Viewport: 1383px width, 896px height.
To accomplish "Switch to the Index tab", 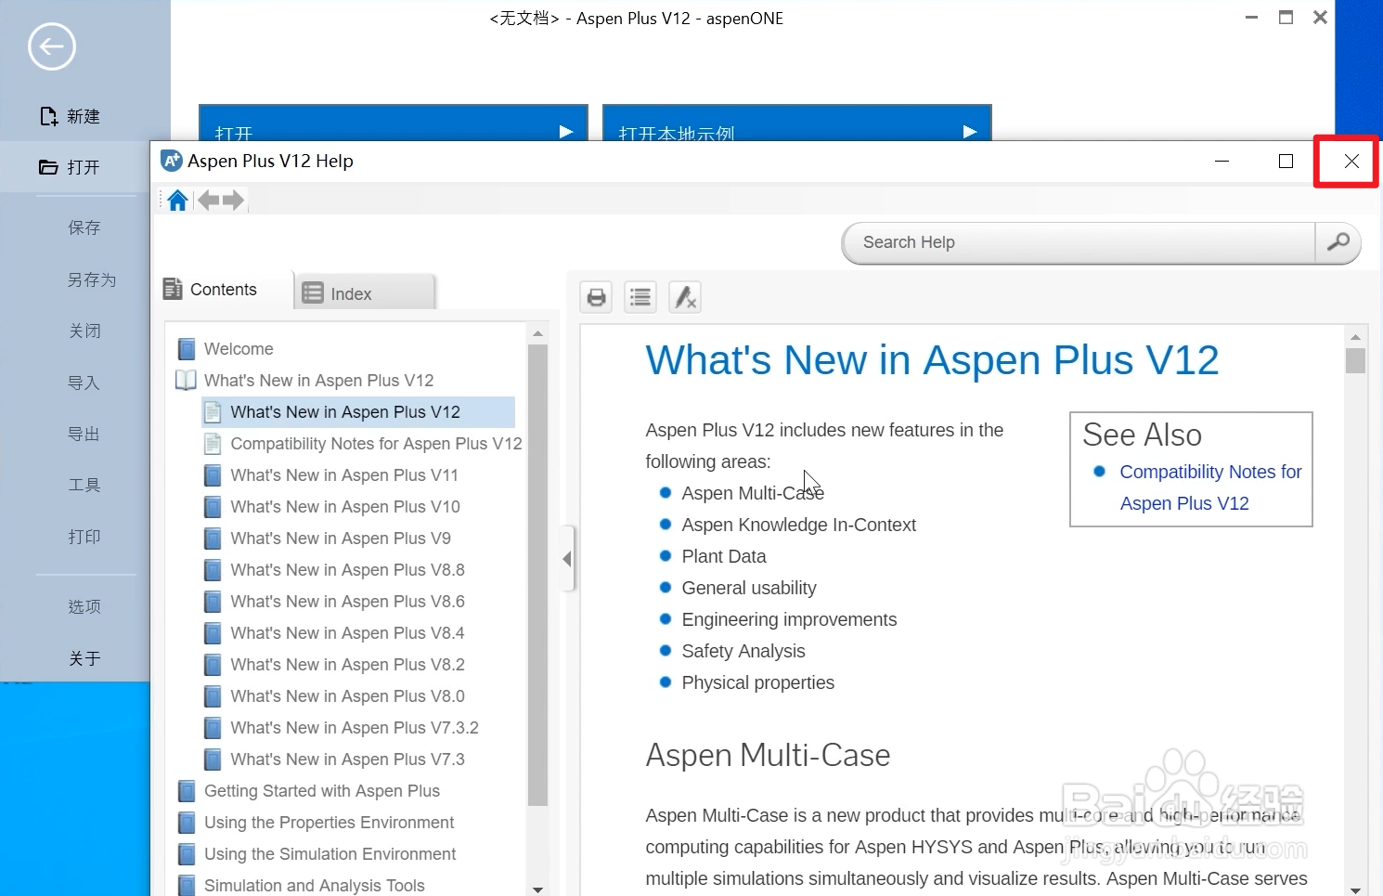I will [351, 292].
